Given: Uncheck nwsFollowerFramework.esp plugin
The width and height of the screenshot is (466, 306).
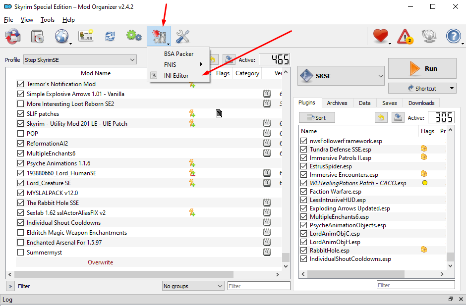Looking at the screenshot, I should [x=303, y=141].
